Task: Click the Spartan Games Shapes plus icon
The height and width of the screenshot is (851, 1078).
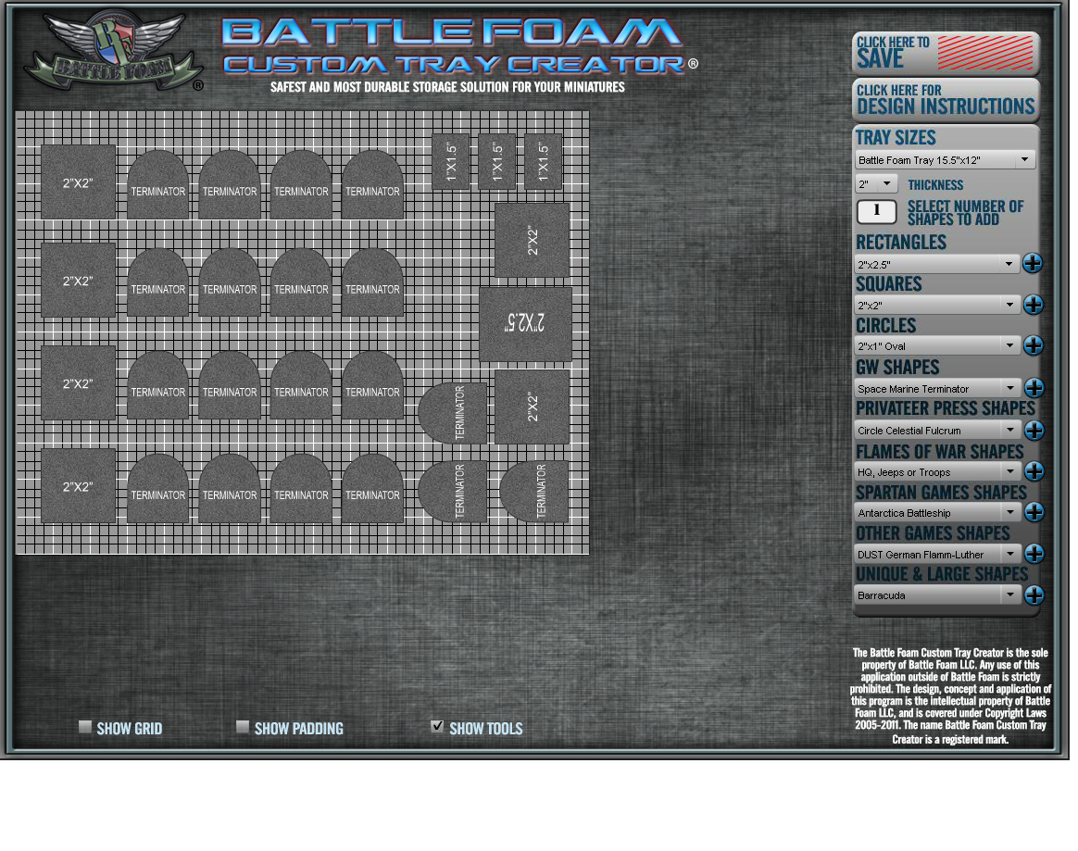Action: tap(1034, 512)
